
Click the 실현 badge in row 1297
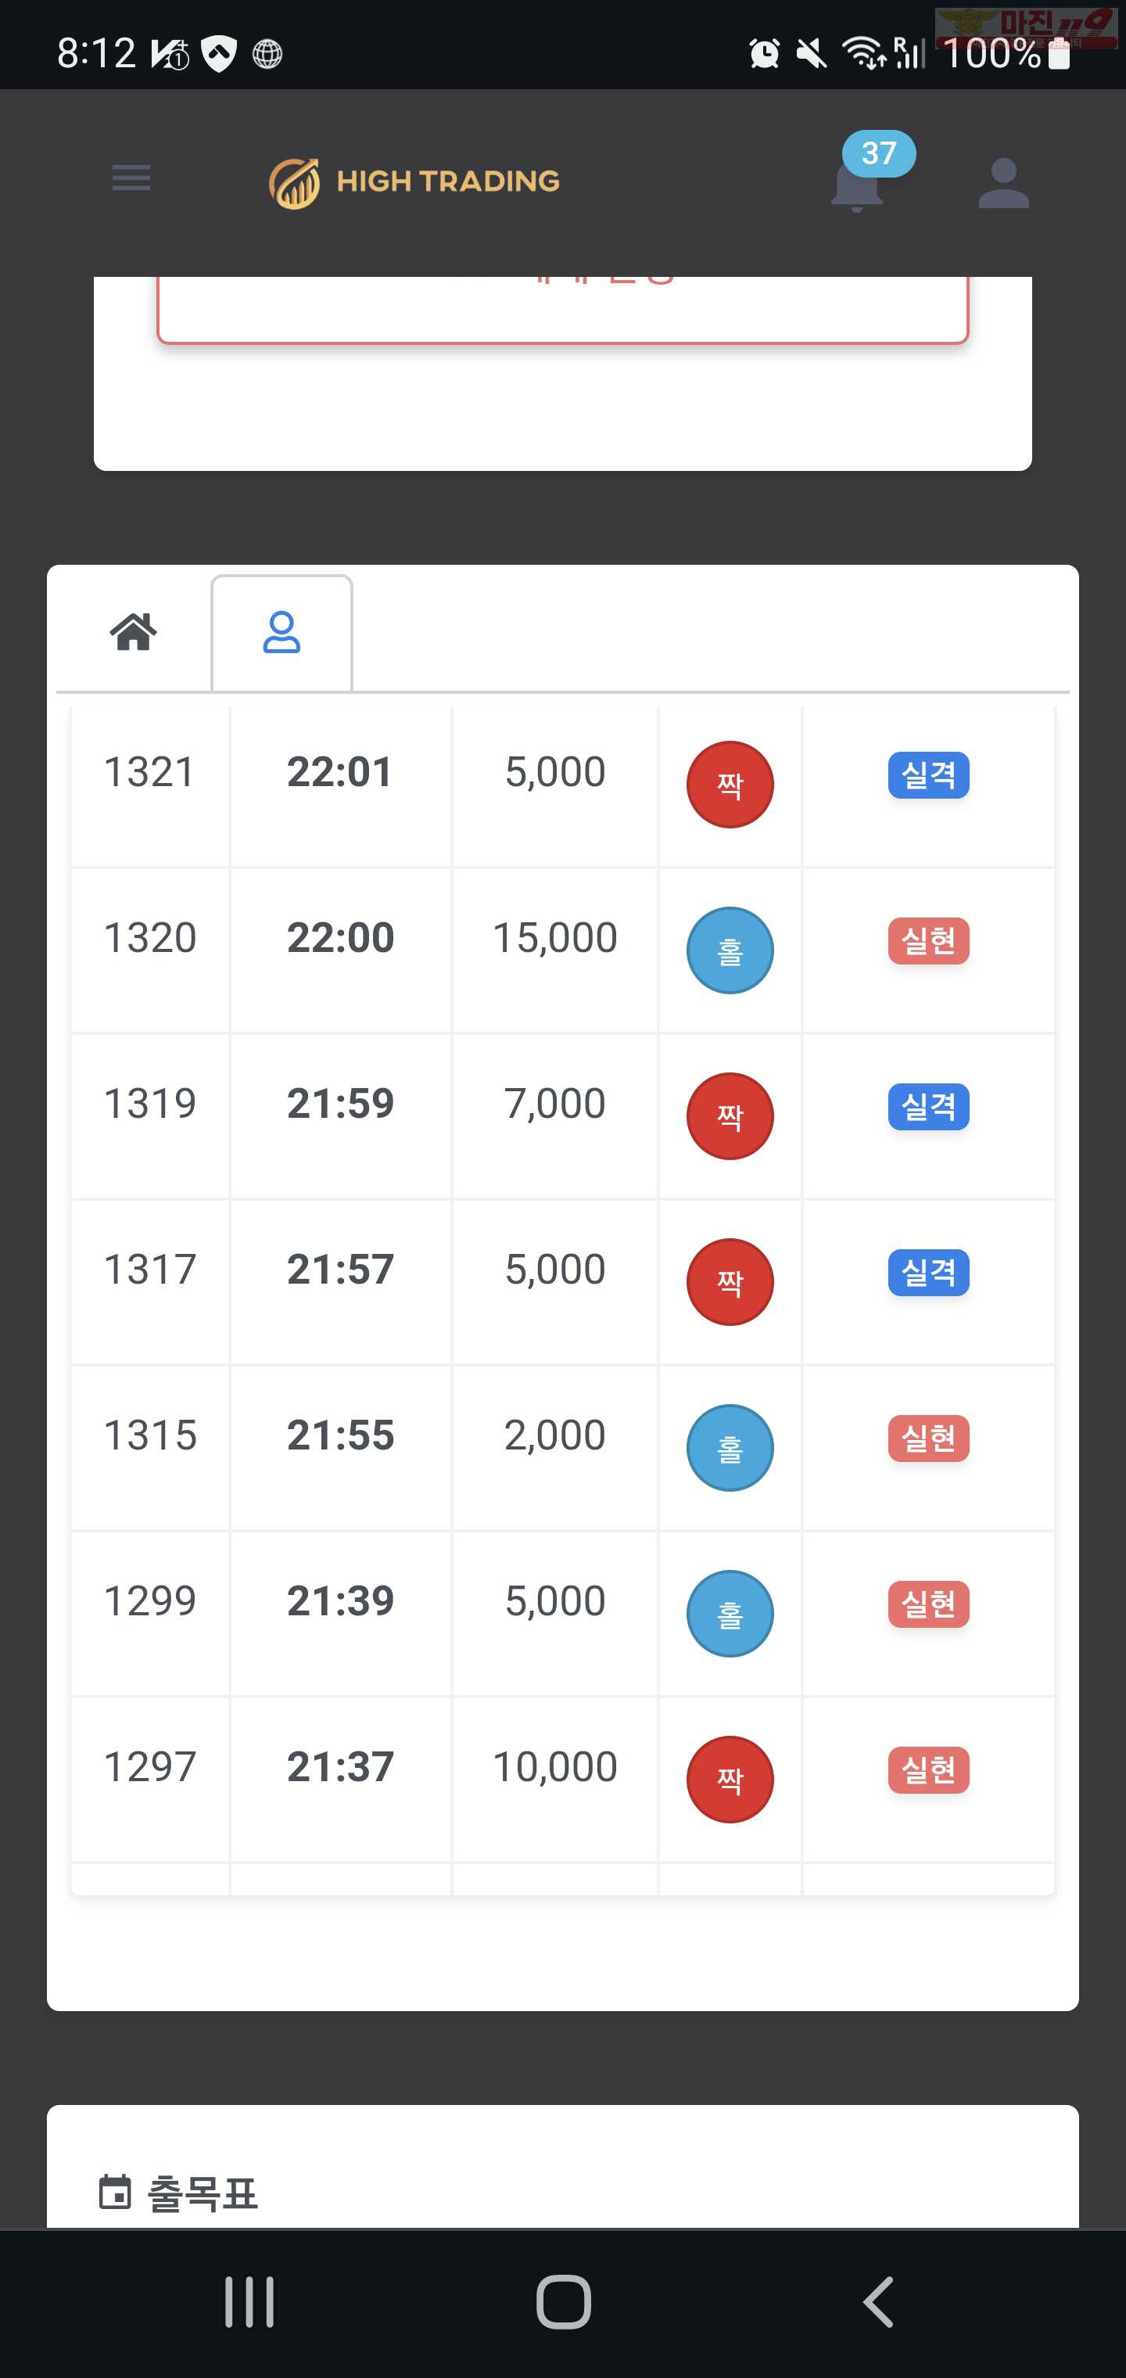click(x=928, y=1769)
